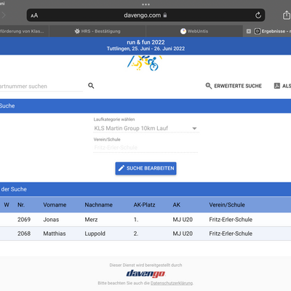
Task: Click Fritz-Erler-Schule in Jonas Merz row
Action: coord(231,220)
